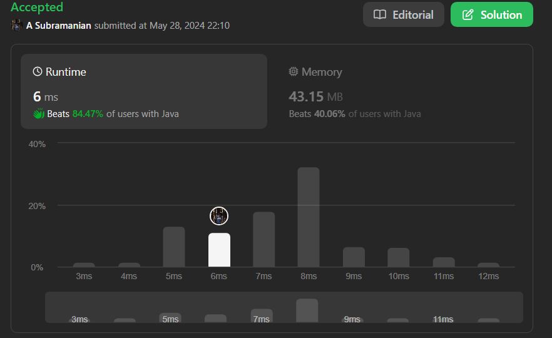Select the 7ms chart bar

pos(263,239)
